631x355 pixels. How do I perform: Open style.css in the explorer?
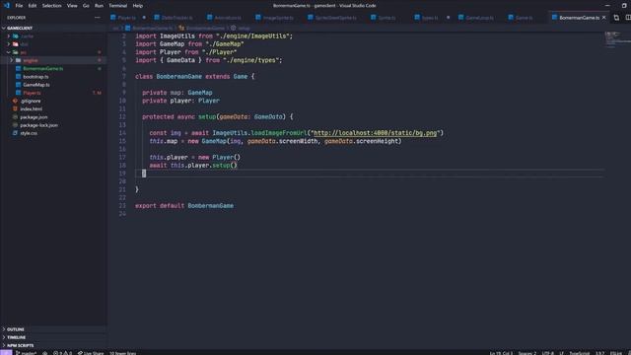click(29, 133)
